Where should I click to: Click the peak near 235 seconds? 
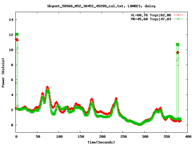pyautogui.click(x=116, y=99)
